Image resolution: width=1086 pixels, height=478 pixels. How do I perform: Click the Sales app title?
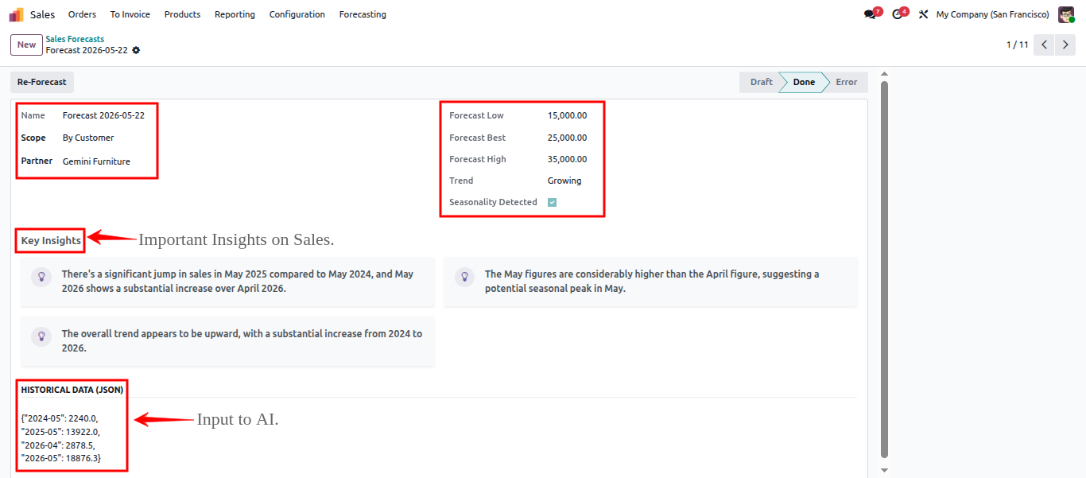43,14
